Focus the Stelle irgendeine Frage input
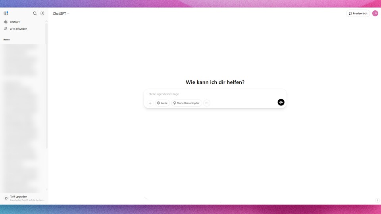Image resolution: width=381 pixels, height=214 pixels. click(215, 94)
